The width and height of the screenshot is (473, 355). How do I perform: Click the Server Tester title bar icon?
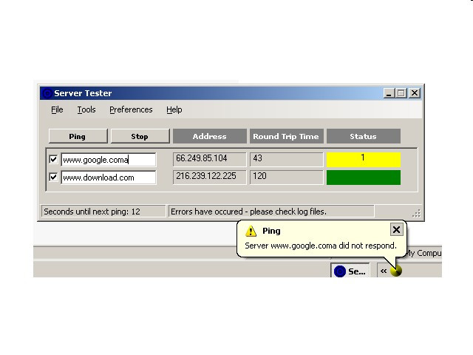pyautogui.click(x=47, y=93)
